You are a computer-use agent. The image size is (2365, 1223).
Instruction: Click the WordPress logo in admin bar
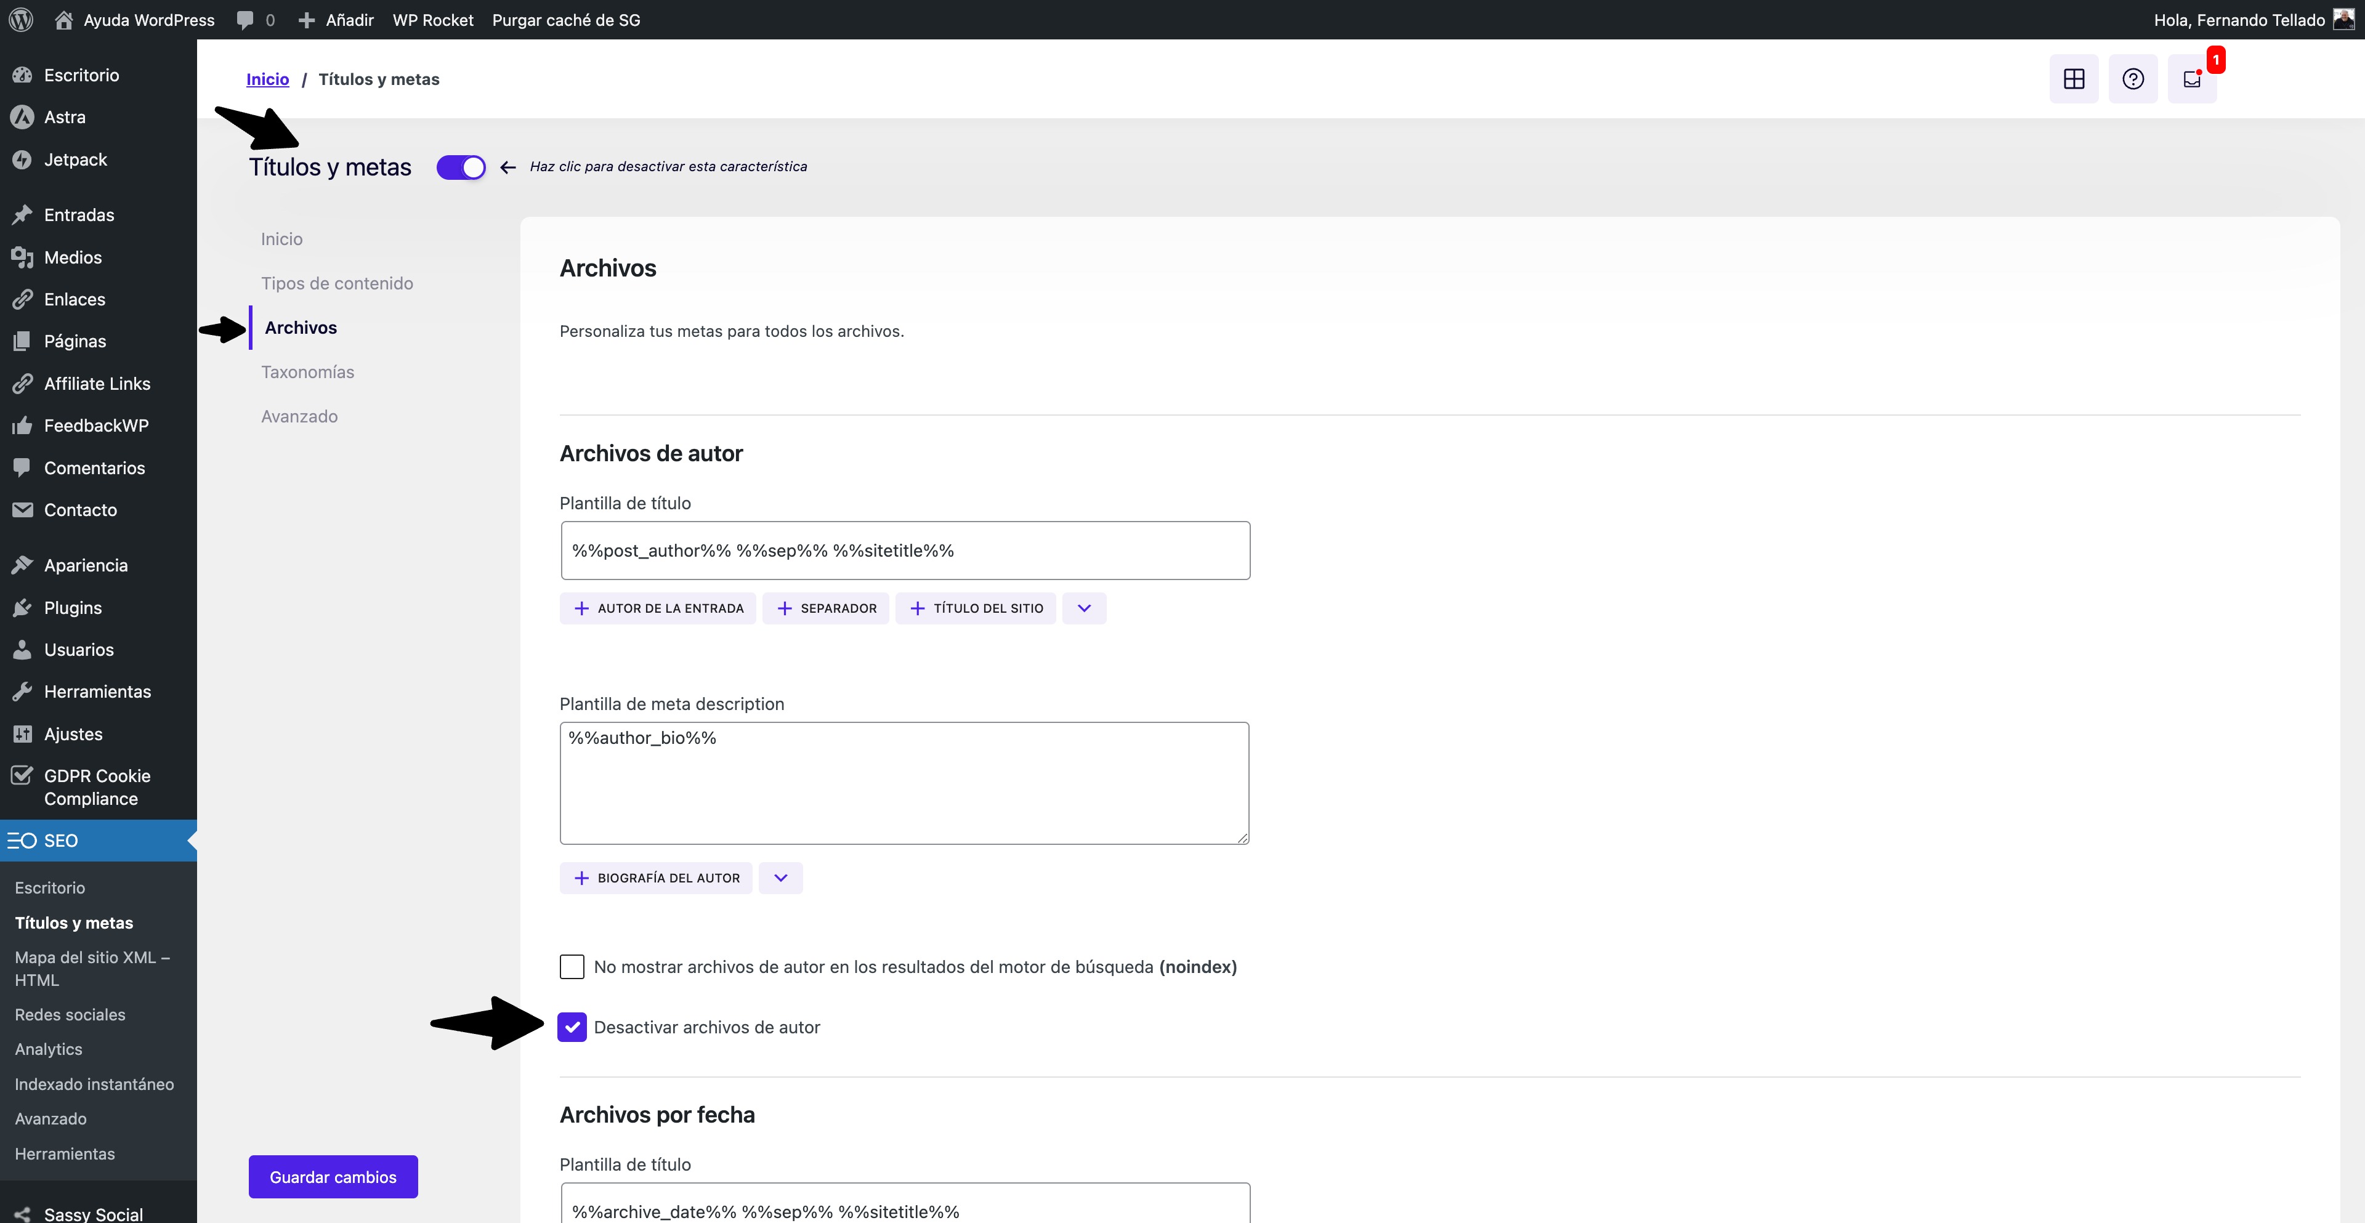(20, 19)
